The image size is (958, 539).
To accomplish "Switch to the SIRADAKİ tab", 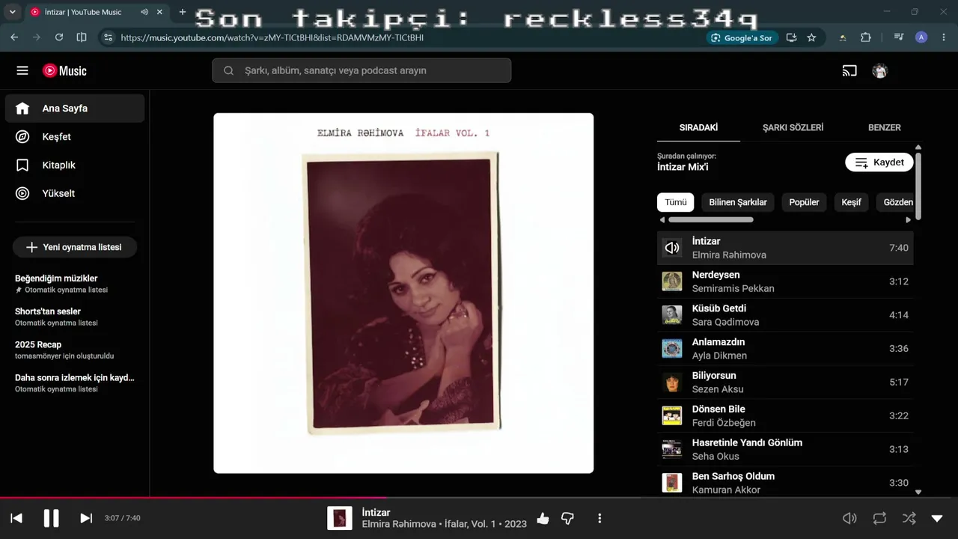I will [698, 127].
